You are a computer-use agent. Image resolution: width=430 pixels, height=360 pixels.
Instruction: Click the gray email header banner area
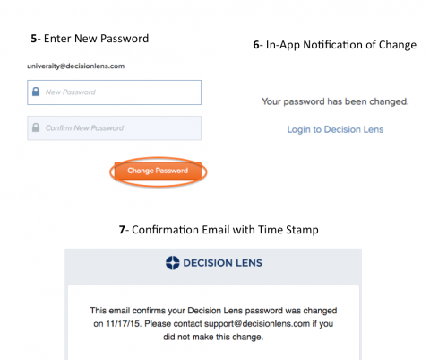click(213, 267)
